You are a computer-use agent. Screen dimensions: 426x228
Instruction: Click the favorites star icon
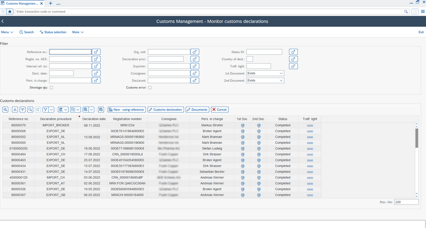click(x=10, y=12)
